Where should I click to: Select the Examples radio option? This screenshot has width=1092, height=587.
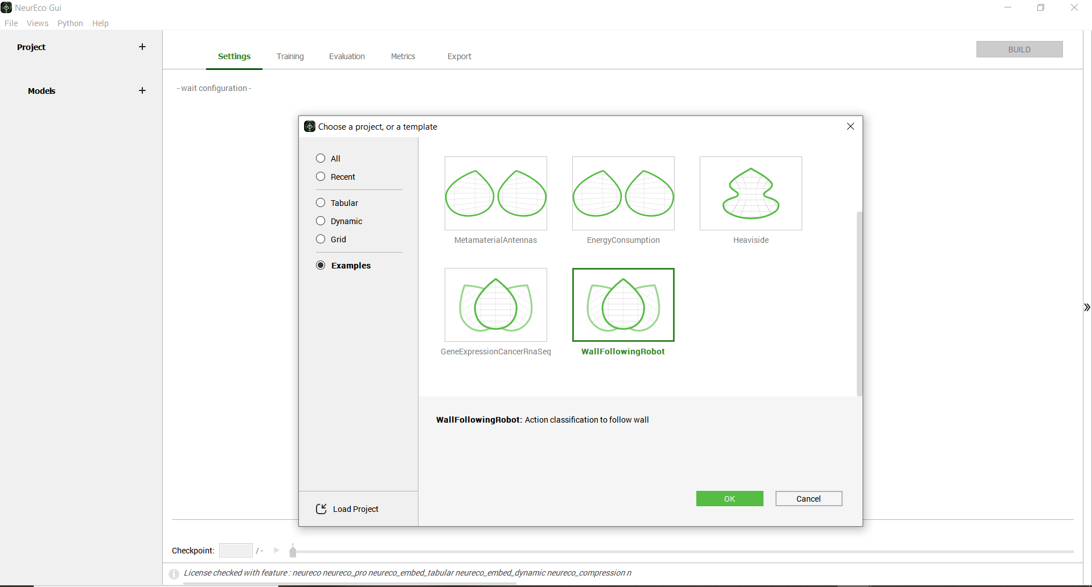tap(321, 265)
